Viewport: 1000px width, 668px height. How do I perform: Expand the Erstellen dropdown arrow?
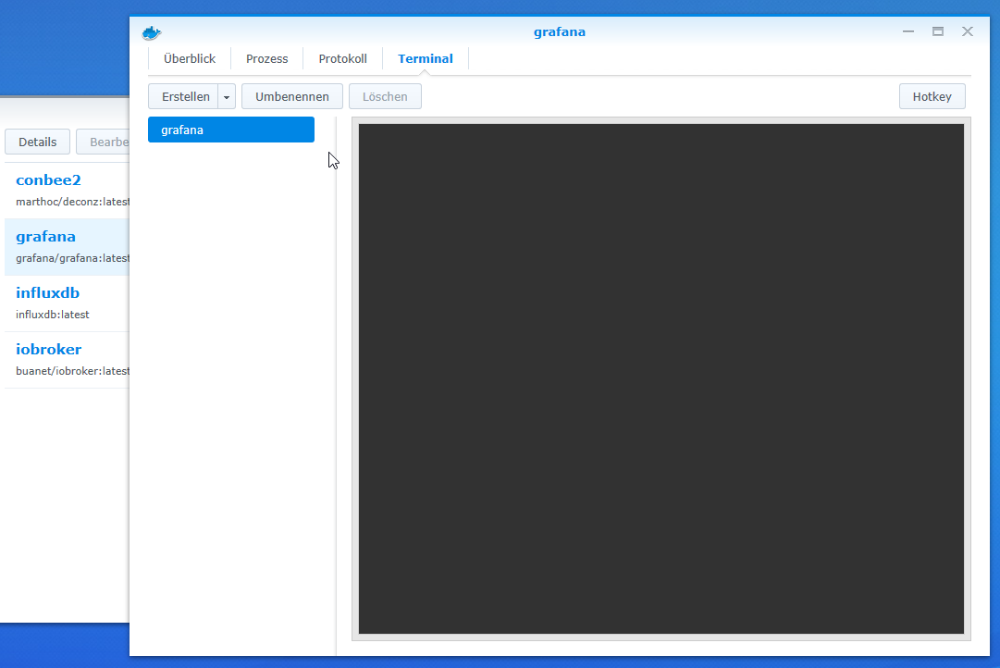(227, 96)
